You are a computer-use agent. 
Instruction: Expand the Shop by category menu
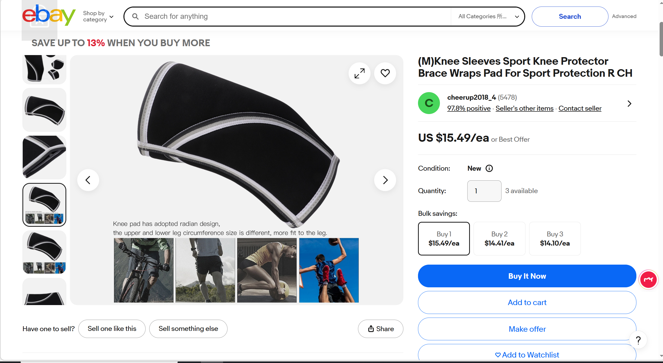click(98, 16)
